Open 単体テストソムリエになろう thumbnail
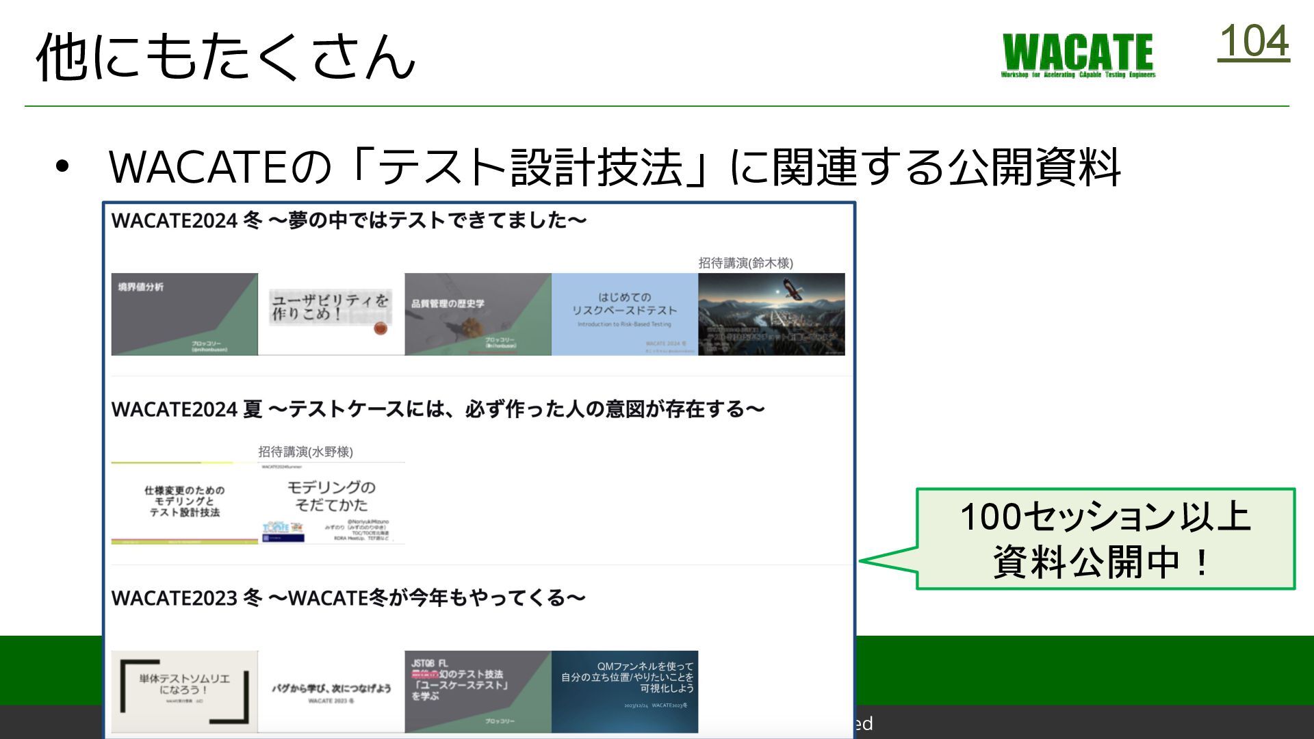 click(184, 691)
